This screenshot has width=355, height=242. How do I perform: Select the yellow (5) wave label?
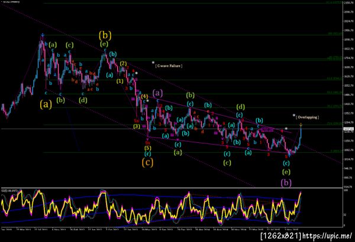tap(147, 148)
